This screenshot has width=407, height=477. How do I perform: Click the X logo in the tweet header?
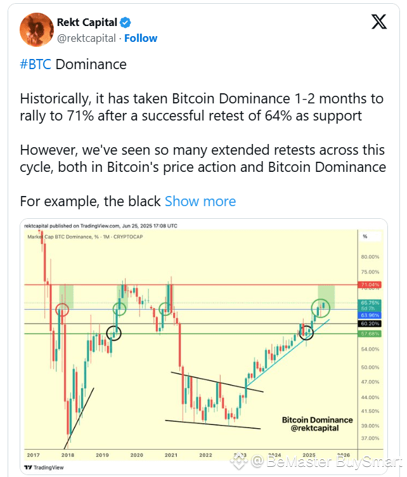(x=378, y=23)
